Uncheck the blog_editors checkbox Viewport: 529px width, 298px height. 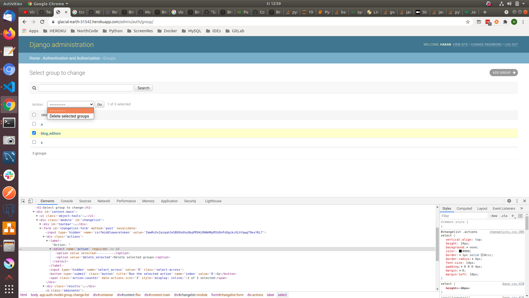(x=34, y=133)
